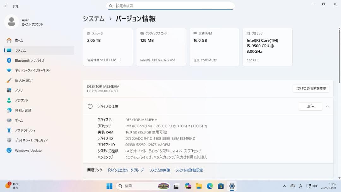
Task: Open the ストレージ 2.05 TB card
Action: coord(108,47)
